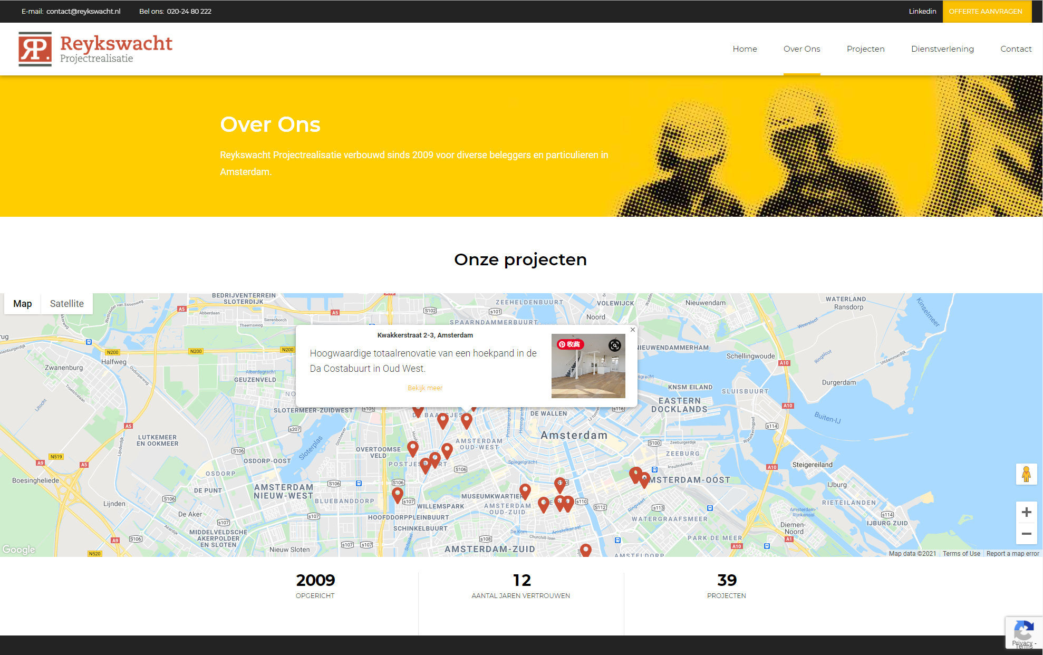The image size is (1043, 655).
Task: Select the marker at Museumkwartier label's end
Action: [x=525, y=491]
